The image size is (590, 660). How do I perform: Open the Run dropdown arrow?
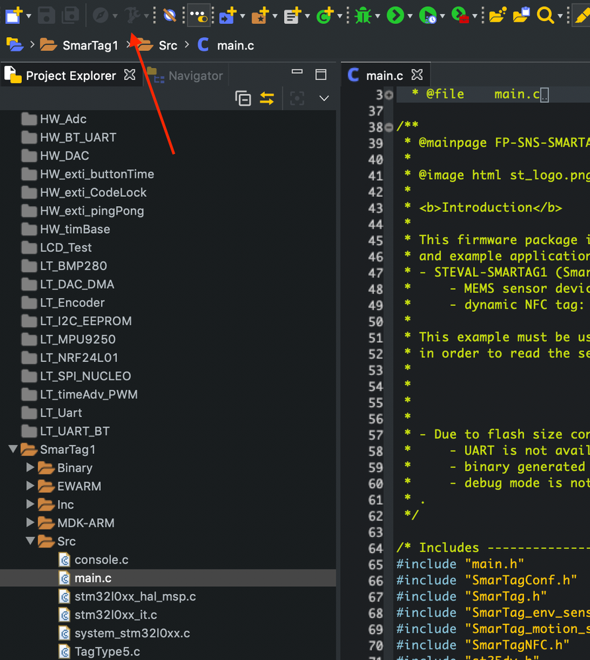tap(410, 17)
